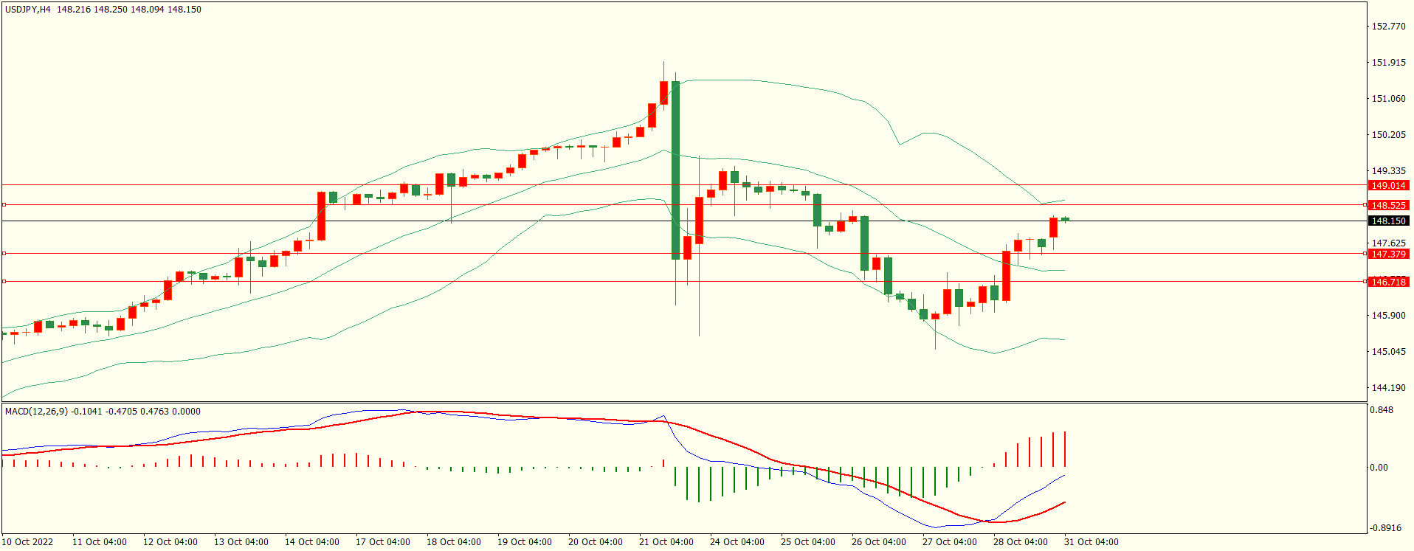
Task: Click the 148.525 price level label
Action: [1388, 206]
